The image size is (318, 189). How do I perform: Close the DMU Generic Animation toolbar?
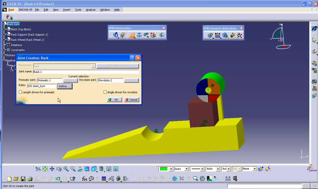click(241, 28)
